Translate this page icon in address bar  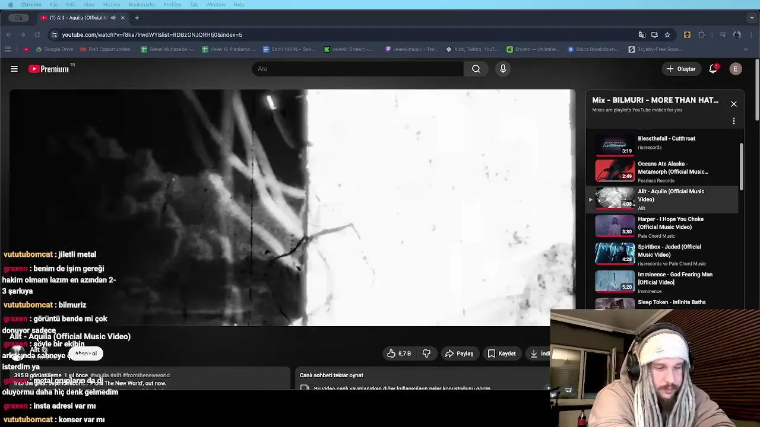[x=642, y=34]
